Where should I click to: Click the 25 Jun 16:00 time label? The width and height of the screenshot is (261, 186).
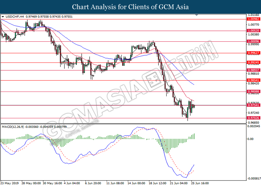[200, 183]
